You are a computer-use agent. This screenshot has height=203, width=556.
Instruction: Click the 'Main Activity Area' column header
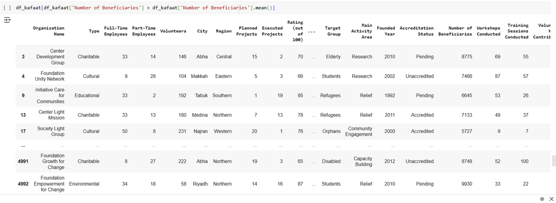click(362, 31)
